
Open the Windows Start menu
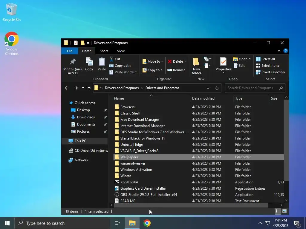(x=7, y=223)
